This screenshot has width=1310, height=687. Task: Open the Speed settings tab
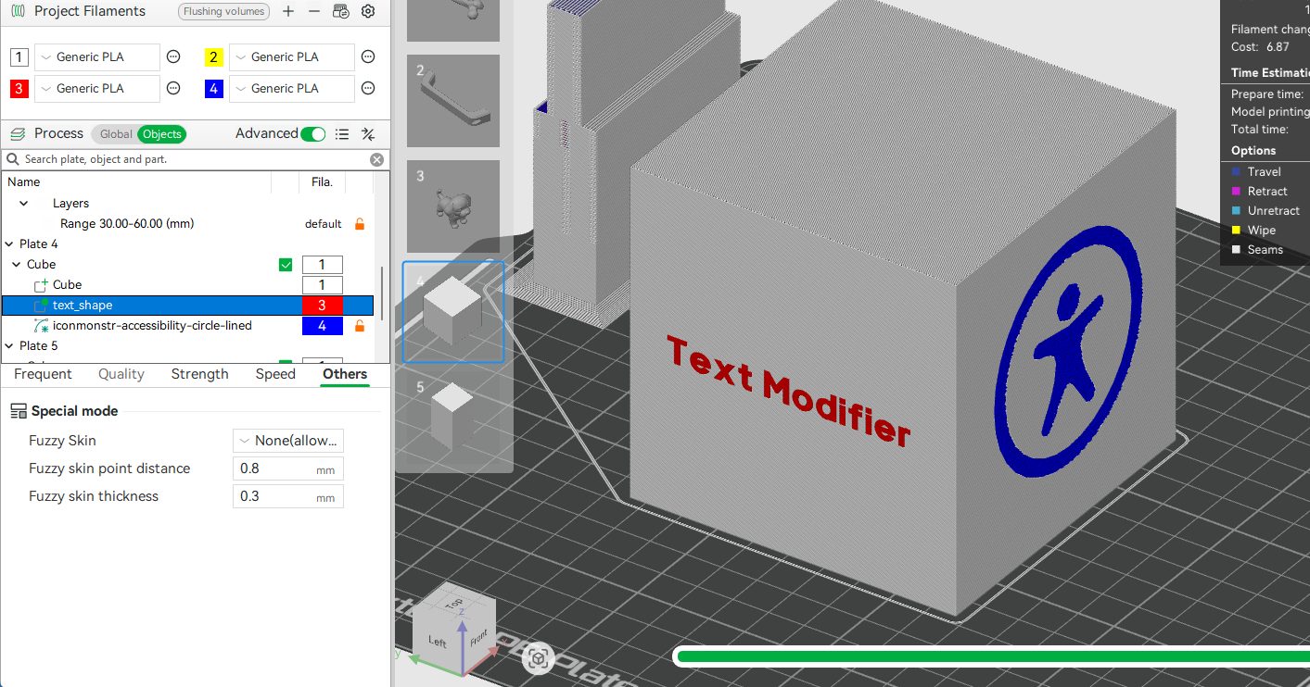(x=275, y=374)
